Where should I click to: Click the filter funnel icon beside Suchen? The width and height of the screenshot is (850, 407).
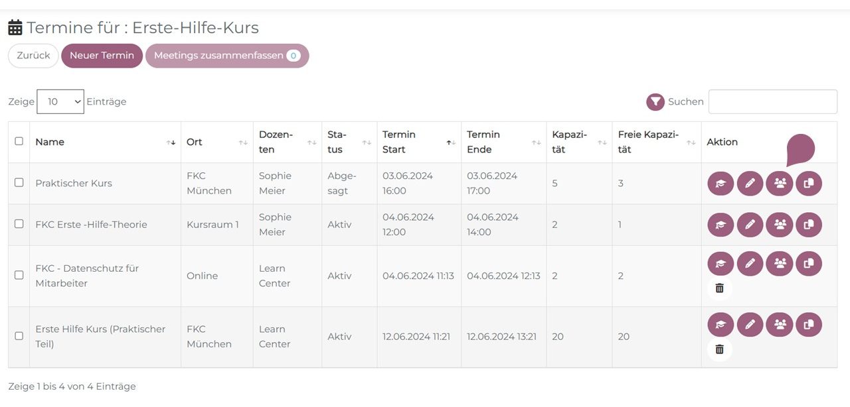click(655, 102)
